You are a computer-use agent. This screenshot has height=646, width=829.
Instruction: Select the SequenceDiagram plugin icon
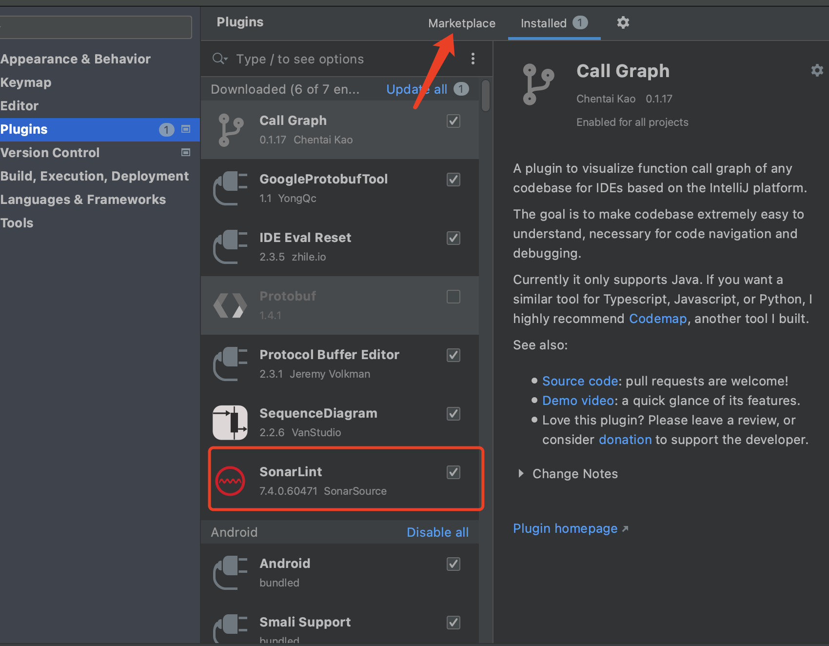tap(230, 422)
